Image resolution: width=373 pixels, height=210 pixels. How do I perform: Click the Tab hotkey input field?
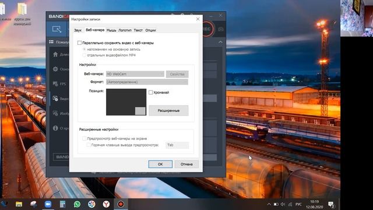tap(177, 145)
